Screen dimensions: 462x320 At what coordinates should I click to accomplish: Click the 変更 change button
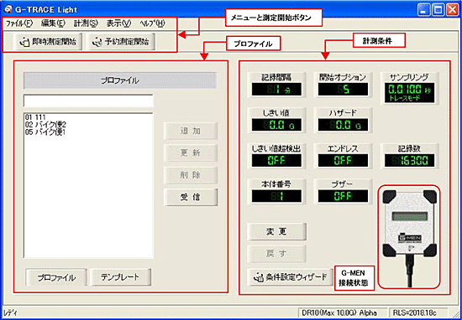pos(276,232)
